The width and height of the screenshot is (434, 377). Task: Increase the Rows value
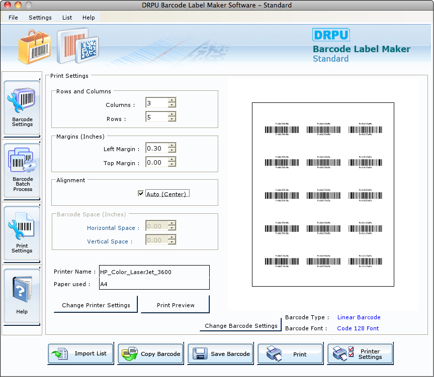click(172, 114)
